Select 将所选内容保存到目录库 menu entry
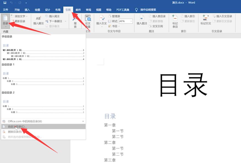This screenshot has width=241, height=163. (x=43, y=137)
